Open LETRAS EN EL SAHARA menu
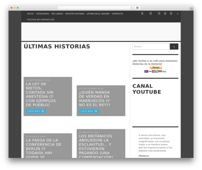Viewport: 202px width, 170px height. (98, 14)
